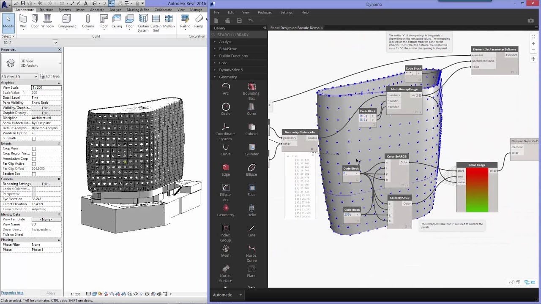
Task: Click the Dynamo camera export icon
Action: click(x=531, y=21)
